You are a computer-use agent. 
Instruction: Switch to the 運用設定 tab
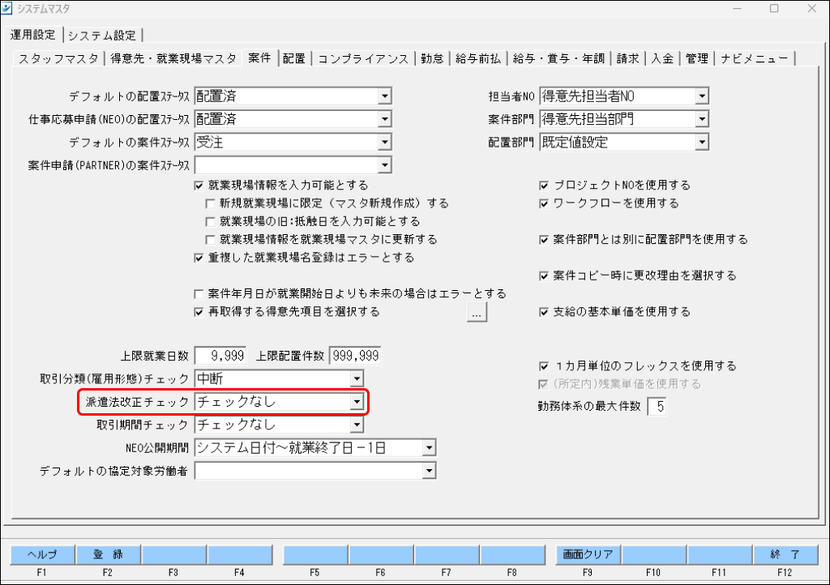pos(32,35)
